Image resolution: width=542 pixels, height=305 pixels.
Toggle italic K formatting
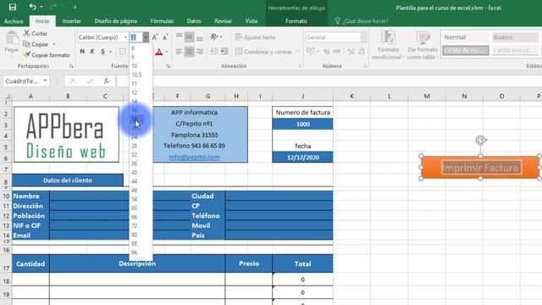(x=92, y=52)
